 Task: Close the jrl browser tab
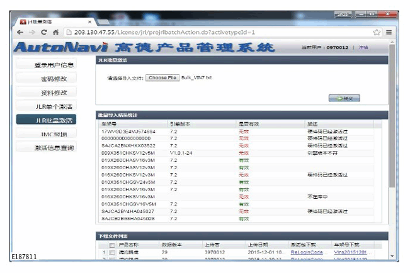point(89,22)
